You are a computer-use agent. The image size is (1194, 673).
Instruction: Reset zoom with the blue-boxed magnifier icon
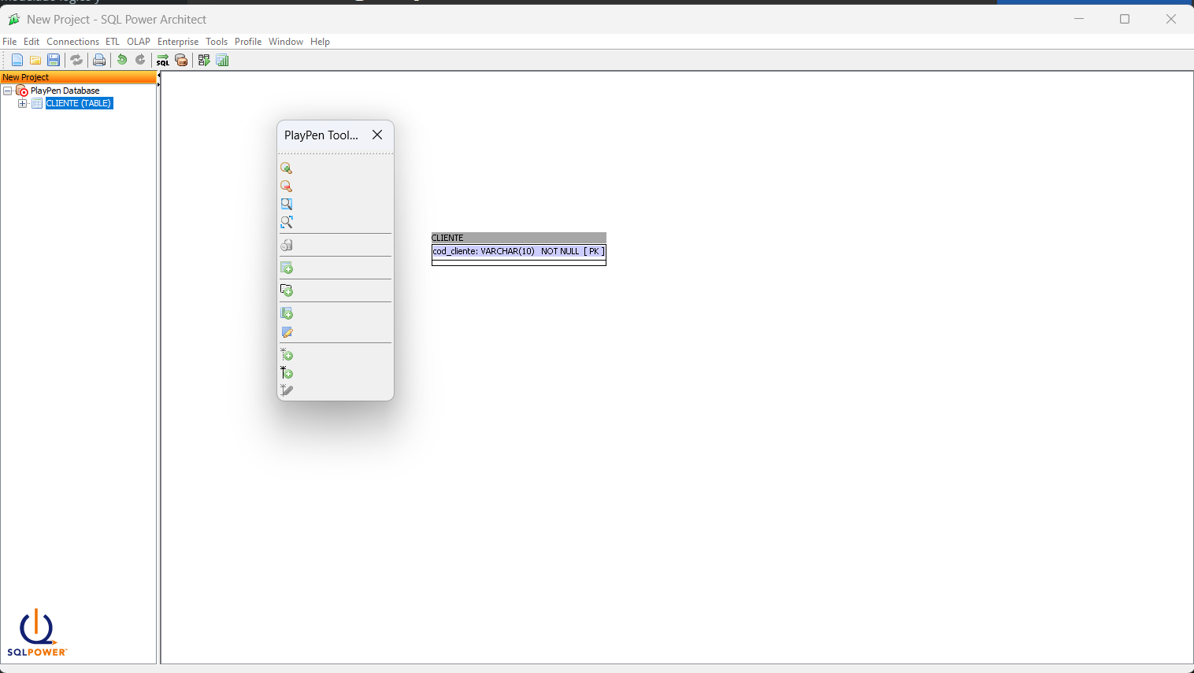point(287,204)
